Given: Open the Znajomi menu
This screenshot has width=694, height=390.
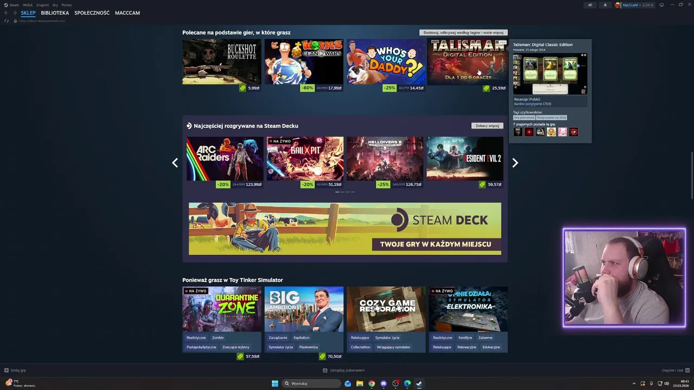Looking at the screenshot, I should 42,5.
